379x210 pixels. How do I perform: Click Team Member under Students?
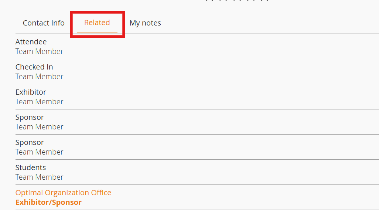pyautogui.click(x=39, y=177)
